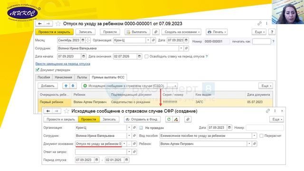
Task: Click the печатать как input field
Action: point(262,41)
